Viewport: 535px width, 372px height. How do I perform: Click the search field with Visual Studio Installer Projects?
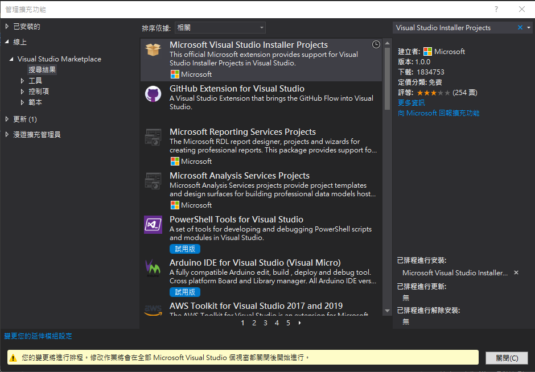455,28
